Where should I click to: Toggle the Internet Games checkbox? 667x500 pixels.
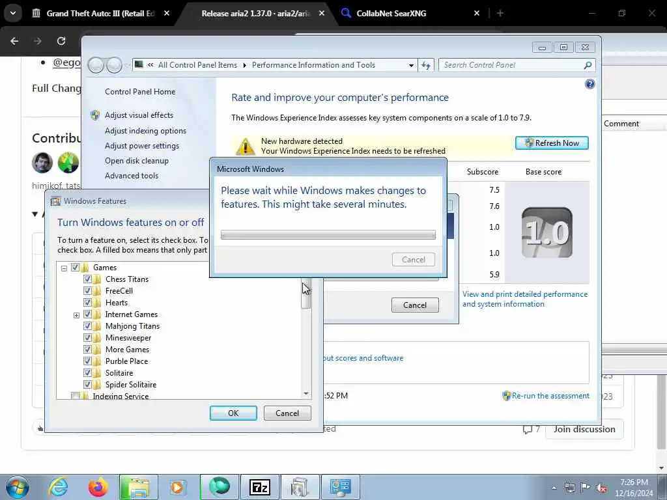[x=87, y=314]
